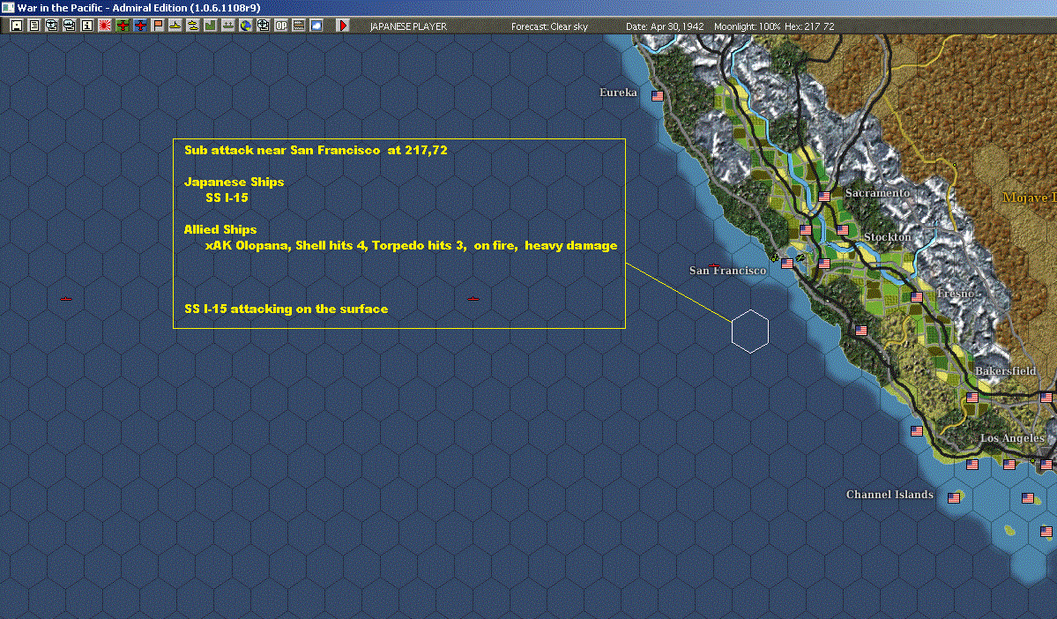This screenshot has width=1057, height=619.
Task: Select the US flag base at Fresno
Action: click(x=917, y=296)
